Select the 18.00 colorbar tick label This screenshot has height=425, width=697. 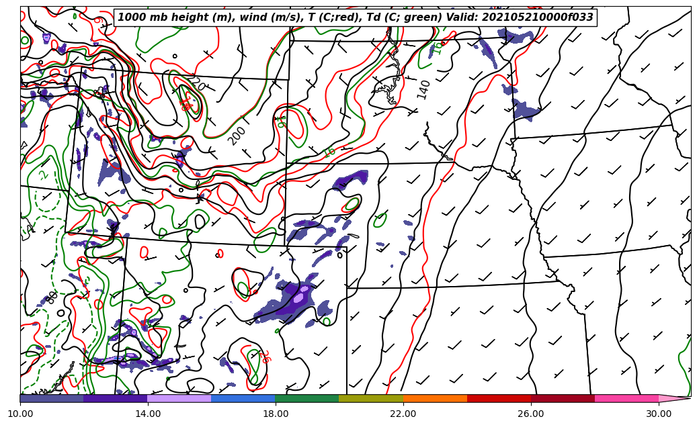pyautogui.click(x=276, y=414)
